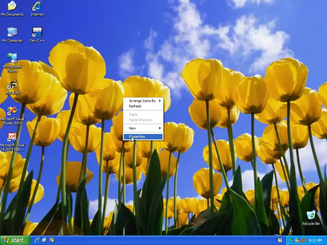Image resolution: width=327 pixels, height=245 pixels.
Task: Choose Properties from the context menu
Action: point(143,137)
